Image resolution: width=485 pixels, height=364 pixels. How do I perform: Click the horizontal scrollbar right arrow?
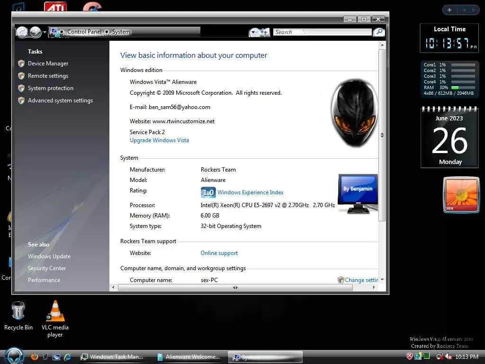click(374, 288)
